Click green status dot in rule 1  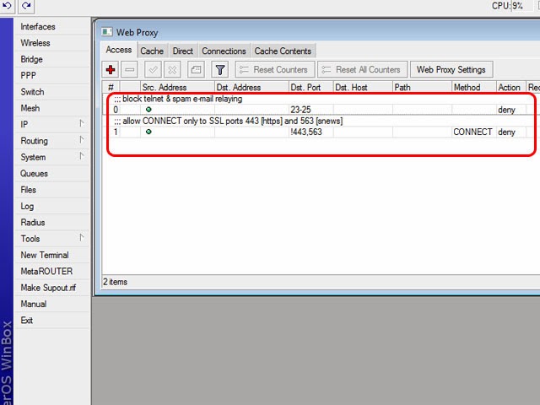point(148,132)
